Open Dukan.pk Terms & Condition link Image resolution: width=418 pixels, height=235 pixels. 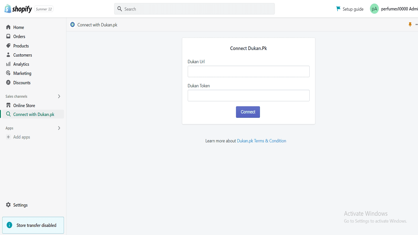pyautogui.click(x=261, y=141)
